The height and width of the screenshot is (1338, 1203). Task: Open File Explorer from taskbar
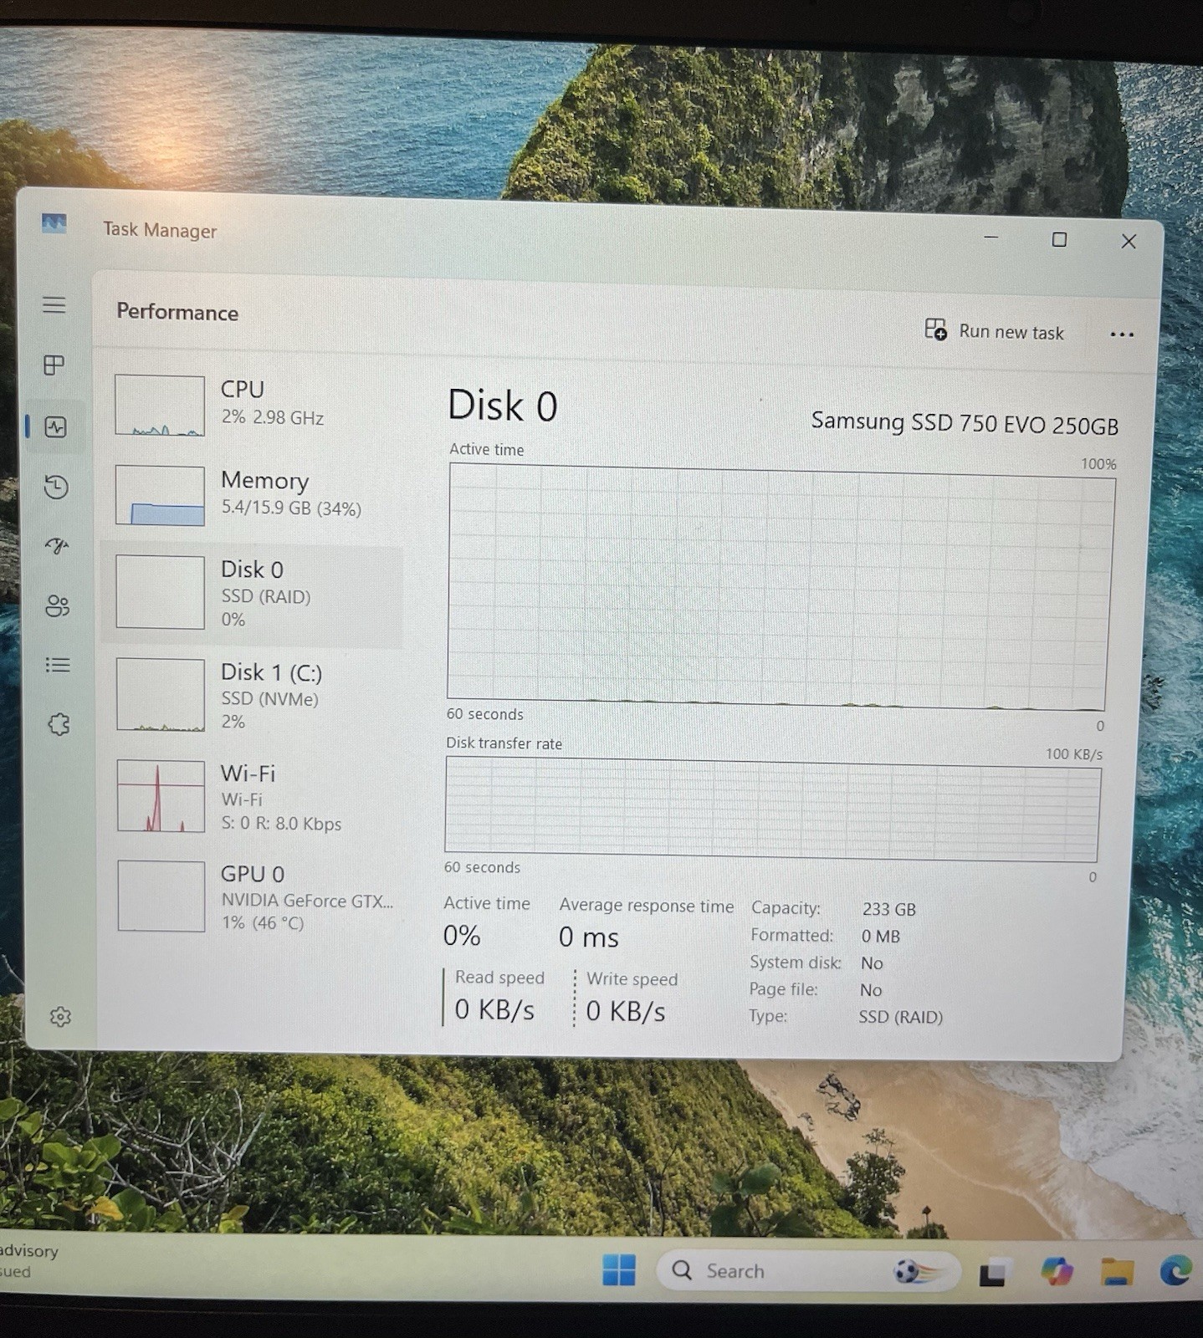[1118, 1272]
